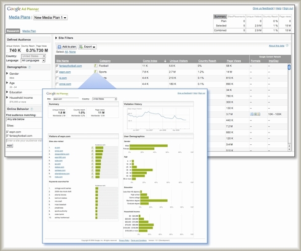Viewport: 301px width, 251px height.
Task: Uncheck the fantasyfootball.com row checkbox
Action: click(57, 66)
